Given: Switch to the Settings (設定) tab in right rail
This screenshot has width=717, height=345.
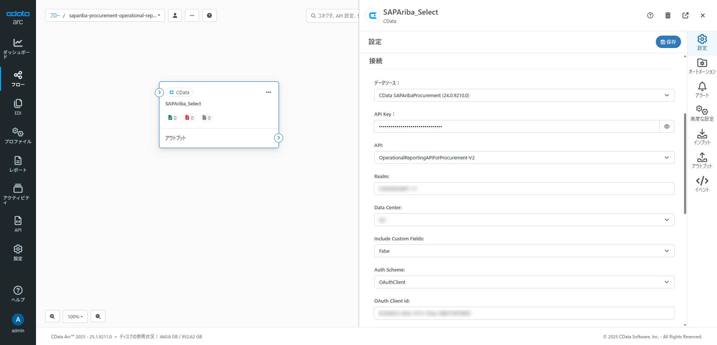Looking at the screenshot, I should tap(702, 42).
